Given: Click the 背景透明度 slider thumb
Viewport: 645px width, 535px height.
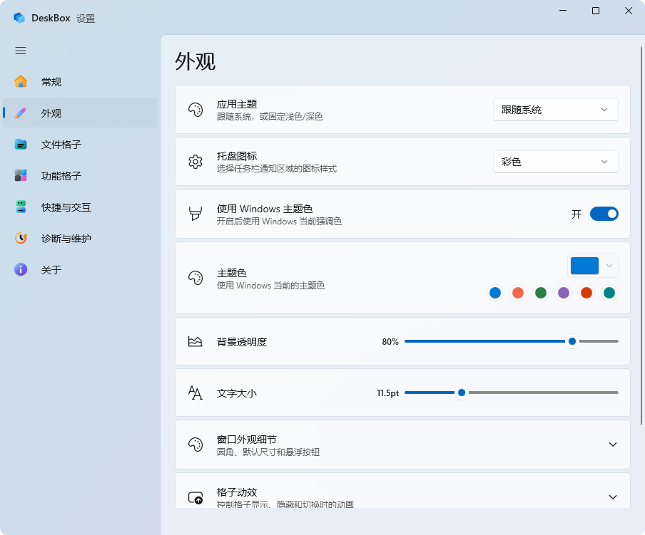Looking at the screenshot, I should [572, 341].
